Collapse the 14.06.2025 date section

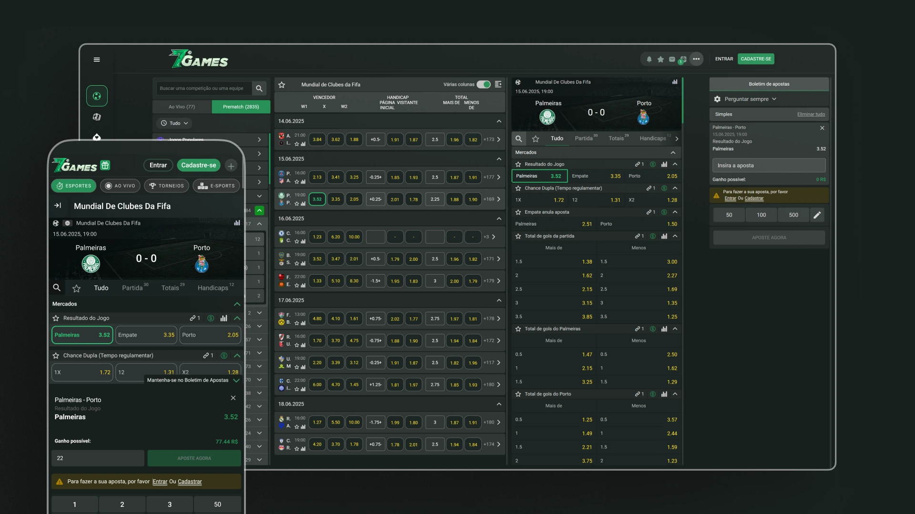point(499,121)
